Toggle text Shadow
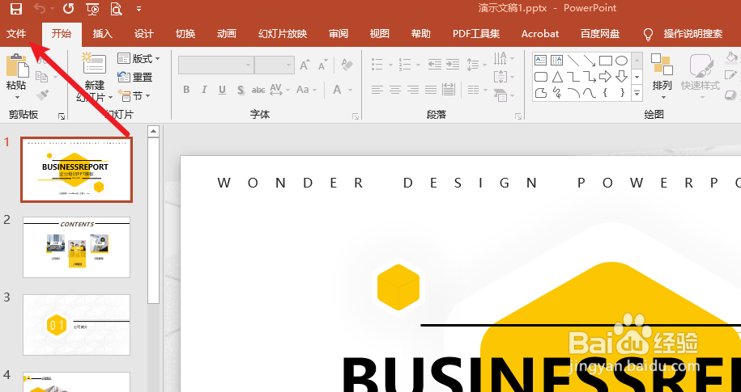 [240, 90]
